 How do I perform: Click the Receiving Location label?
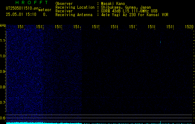(75, 7)
